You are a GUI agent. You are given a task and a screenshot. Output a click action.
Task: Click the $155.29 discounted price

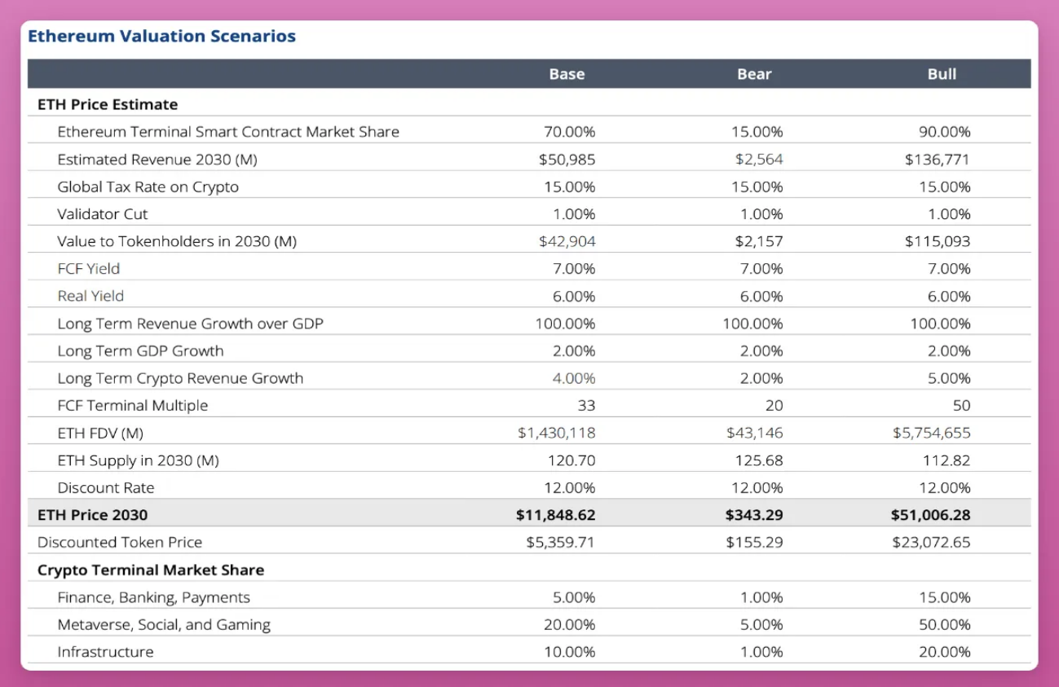754,542
